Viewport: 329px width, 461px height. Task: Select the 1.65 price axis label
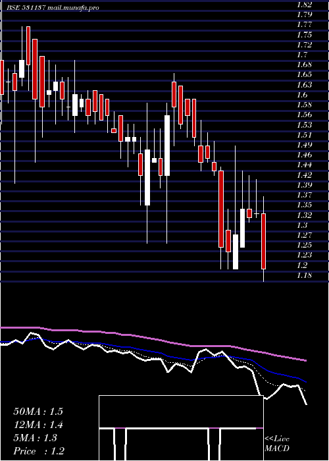point(304,74)
